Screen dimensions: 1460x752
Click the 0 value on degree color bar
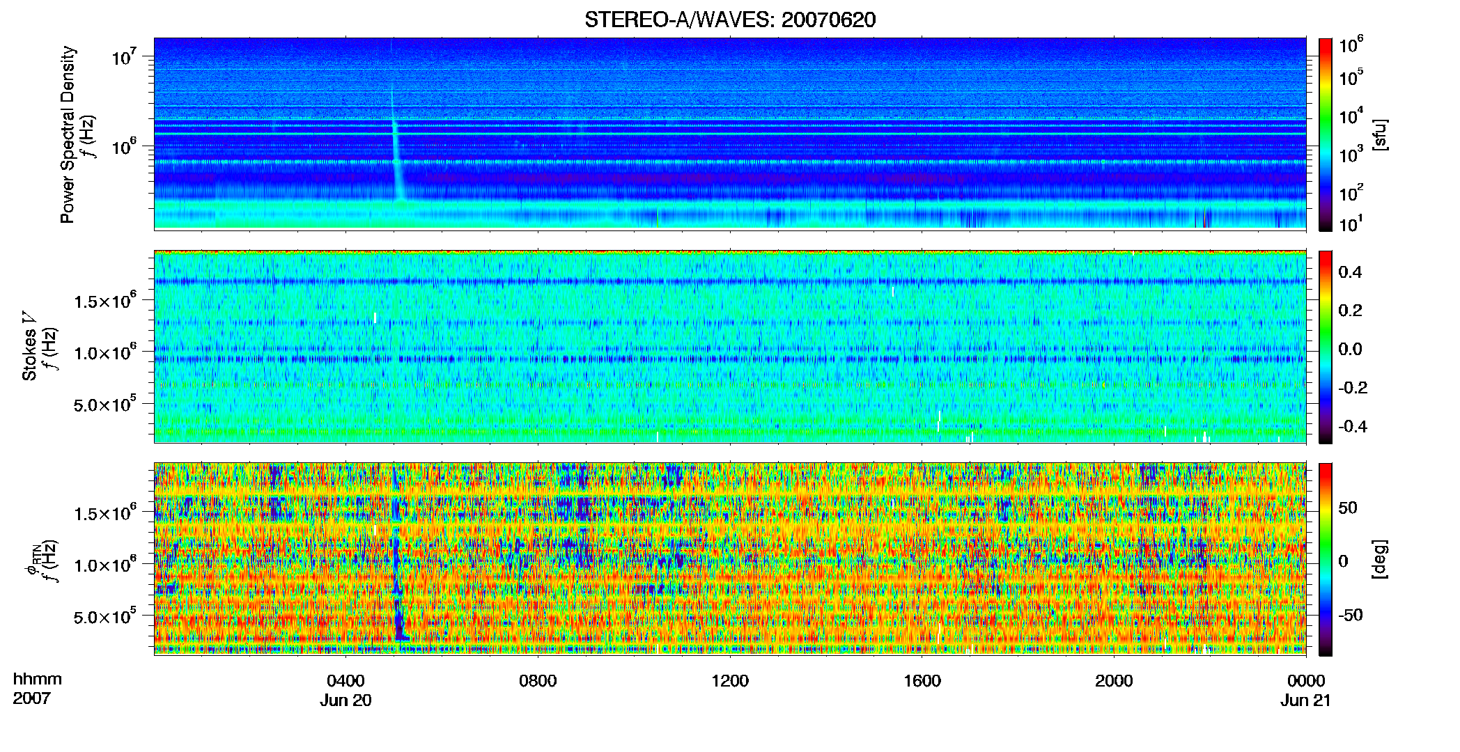[x=1343, y=561]
